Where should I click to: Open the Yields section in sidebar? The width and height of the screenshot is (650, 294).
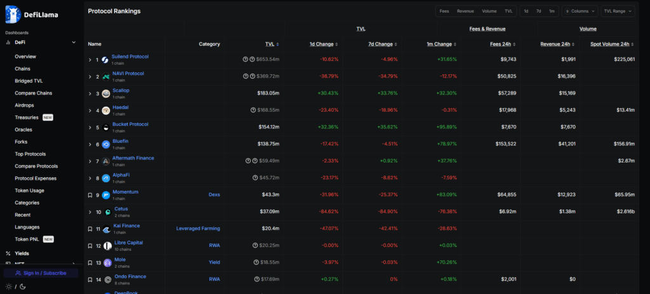click(x=22, y=253)
